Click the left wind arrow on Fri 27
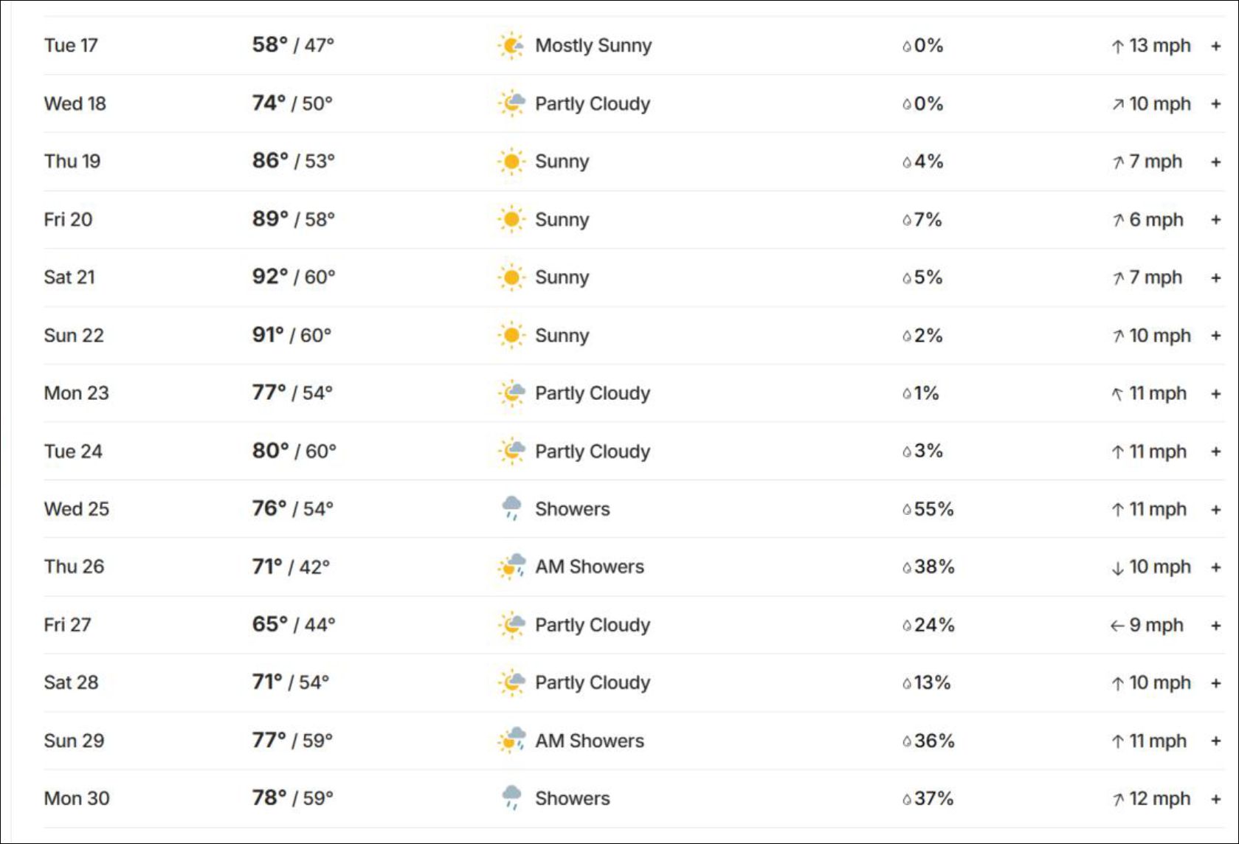The height and width of the screenshot is (844, 1239). [1118, 626]
